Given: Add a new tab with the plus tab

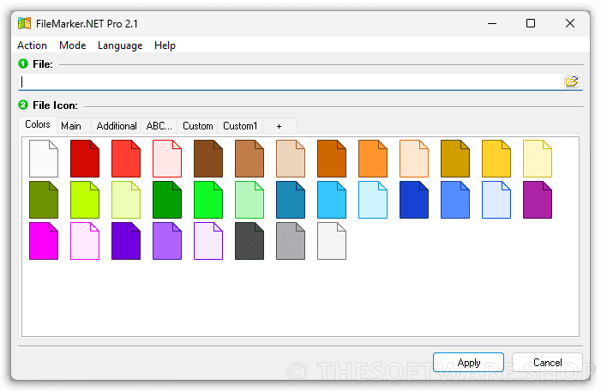Looking at the screenshot, I should click(x=279, y=126).
